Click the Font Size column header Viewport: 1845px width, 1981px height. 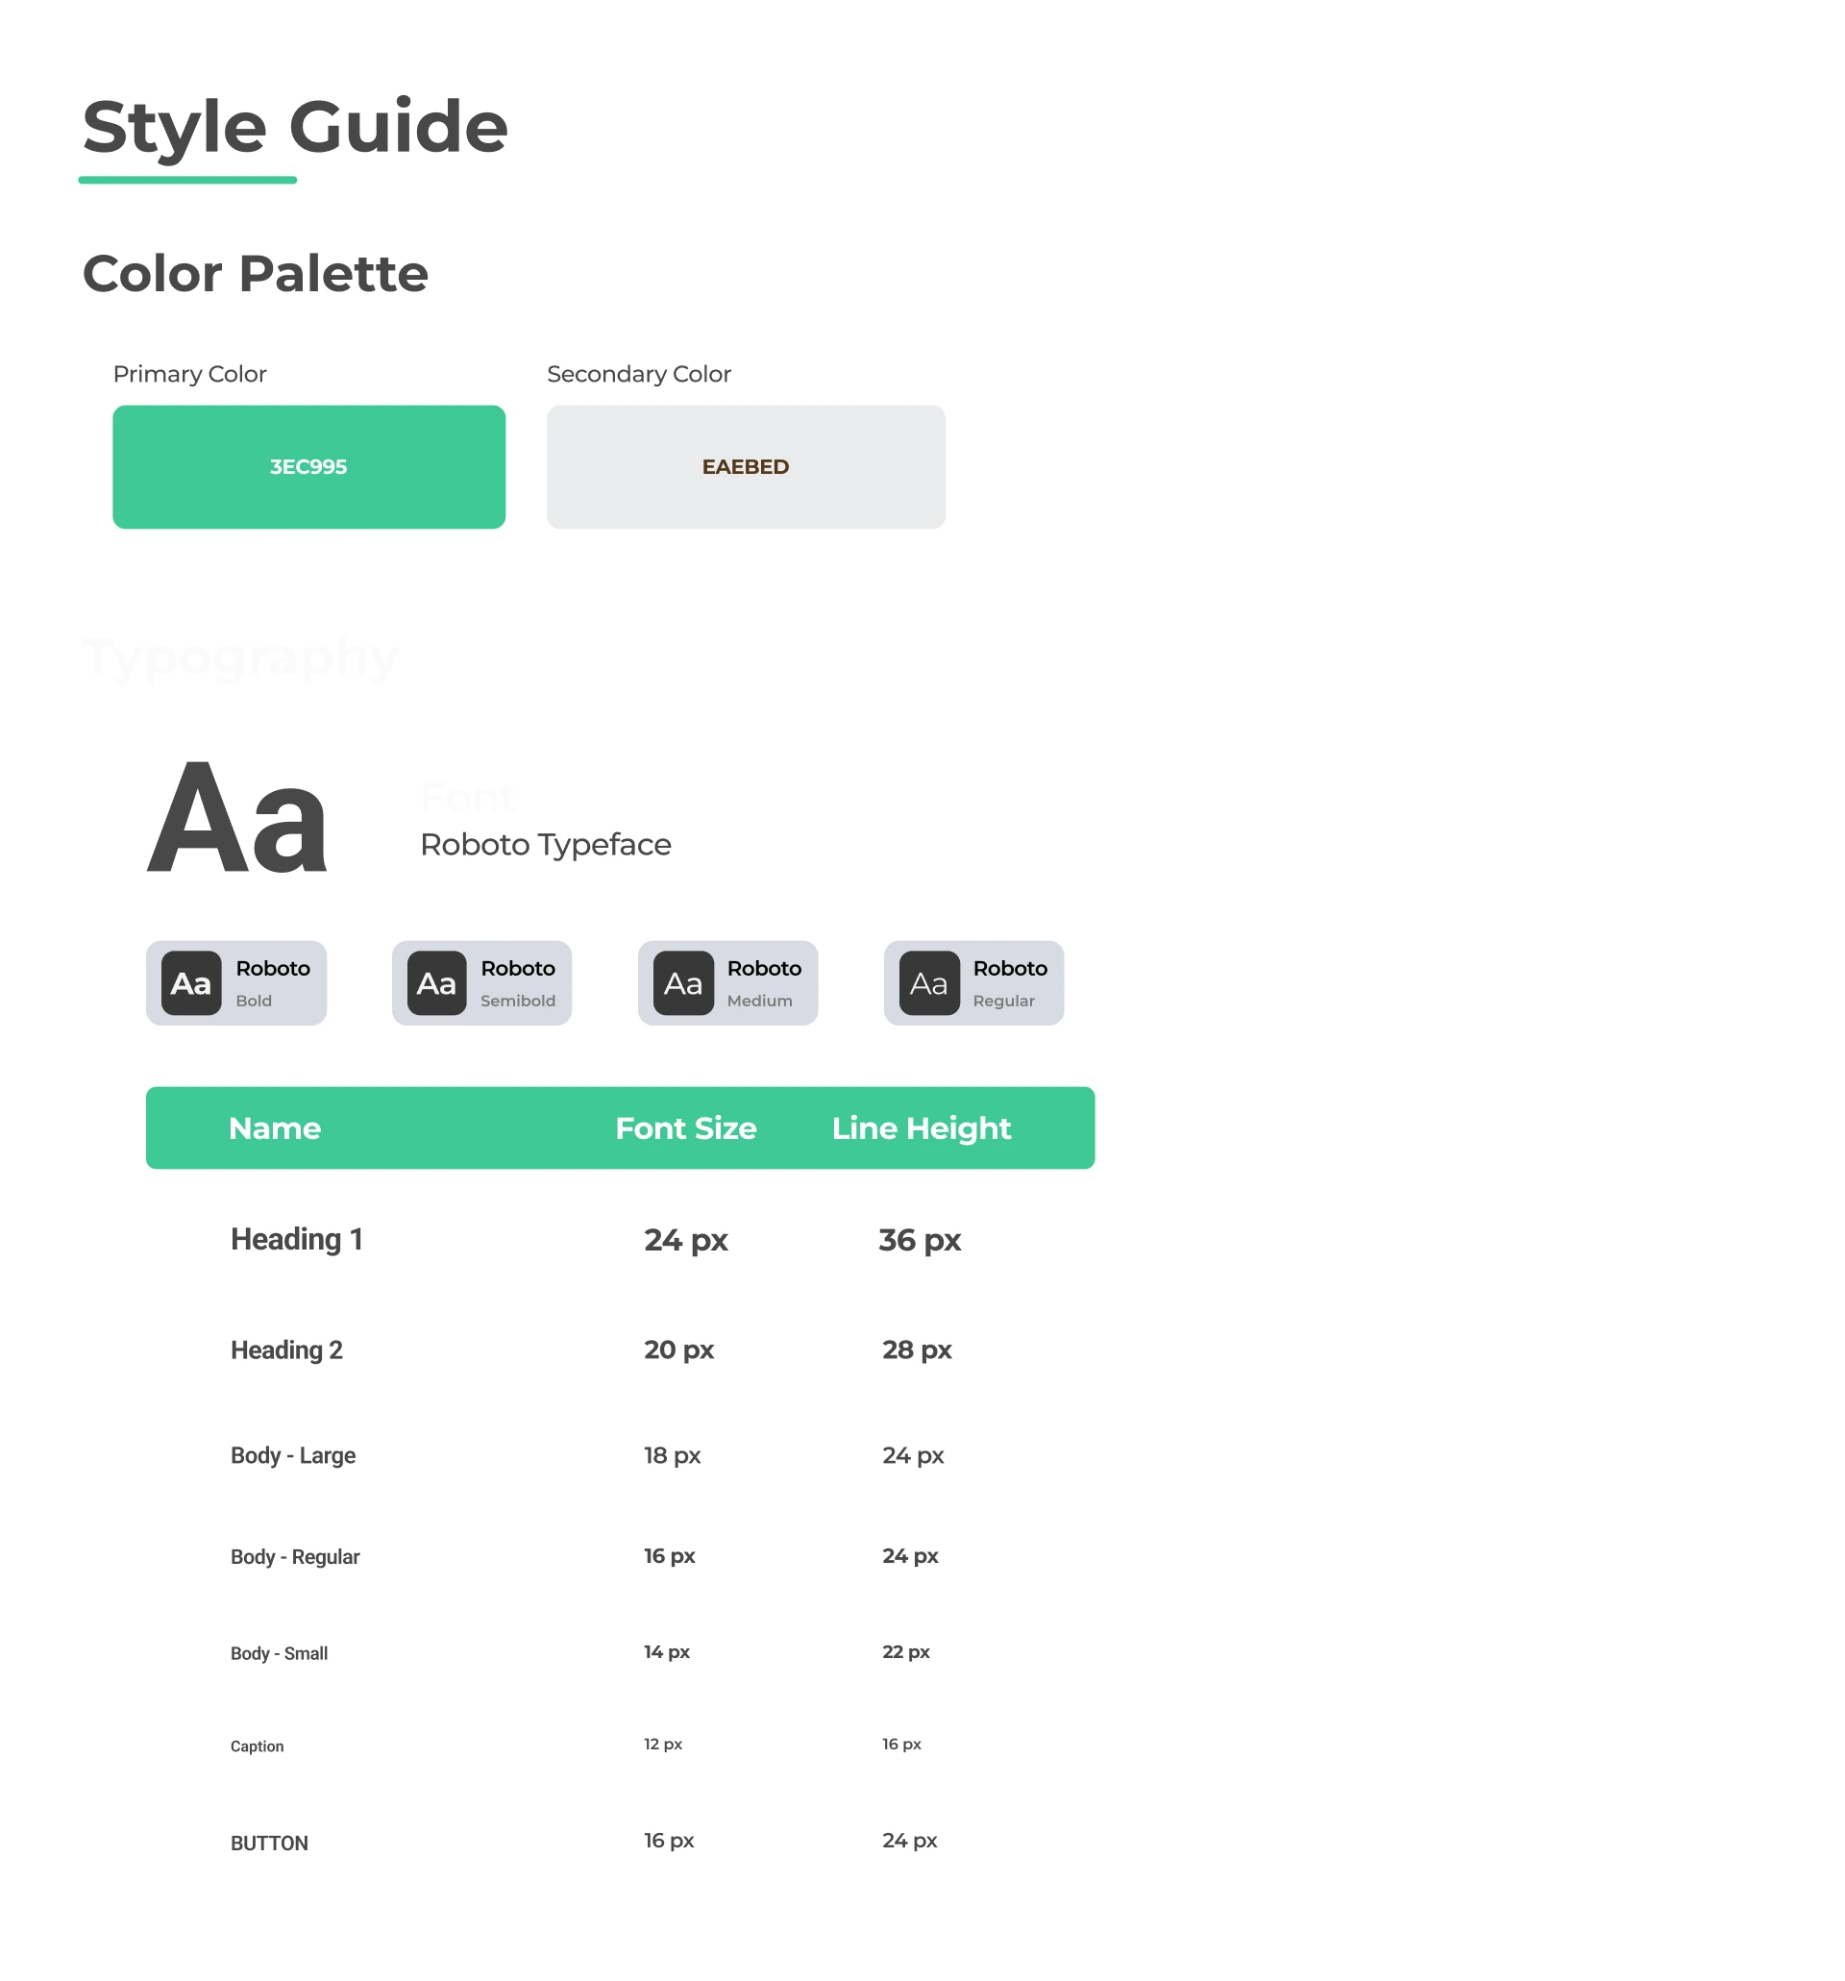pyautogui.click(x=685, y=1127)
